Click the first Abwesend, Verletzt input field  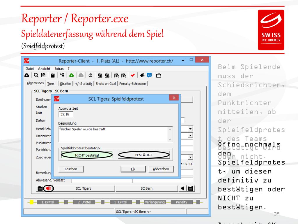click(x=102, y=180)
